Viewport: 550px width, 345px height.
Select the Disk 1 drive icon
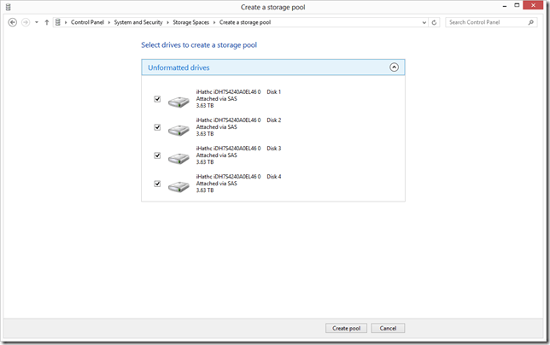pos(178,102)
